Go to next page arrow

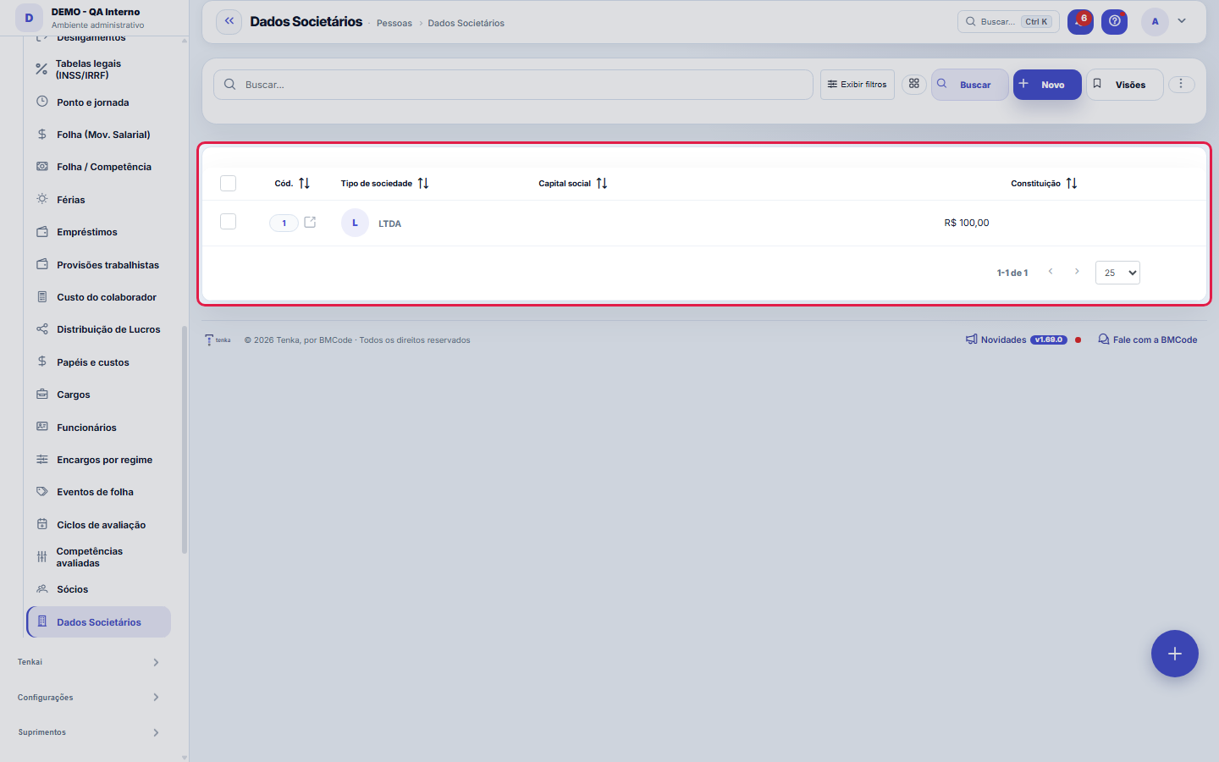click(x=1077, y=272)
